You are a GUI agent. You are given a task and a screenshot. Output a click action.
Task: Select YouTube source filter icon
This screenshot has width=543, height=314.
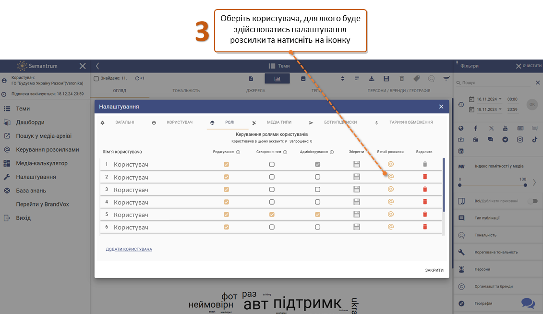pos(505,128)
